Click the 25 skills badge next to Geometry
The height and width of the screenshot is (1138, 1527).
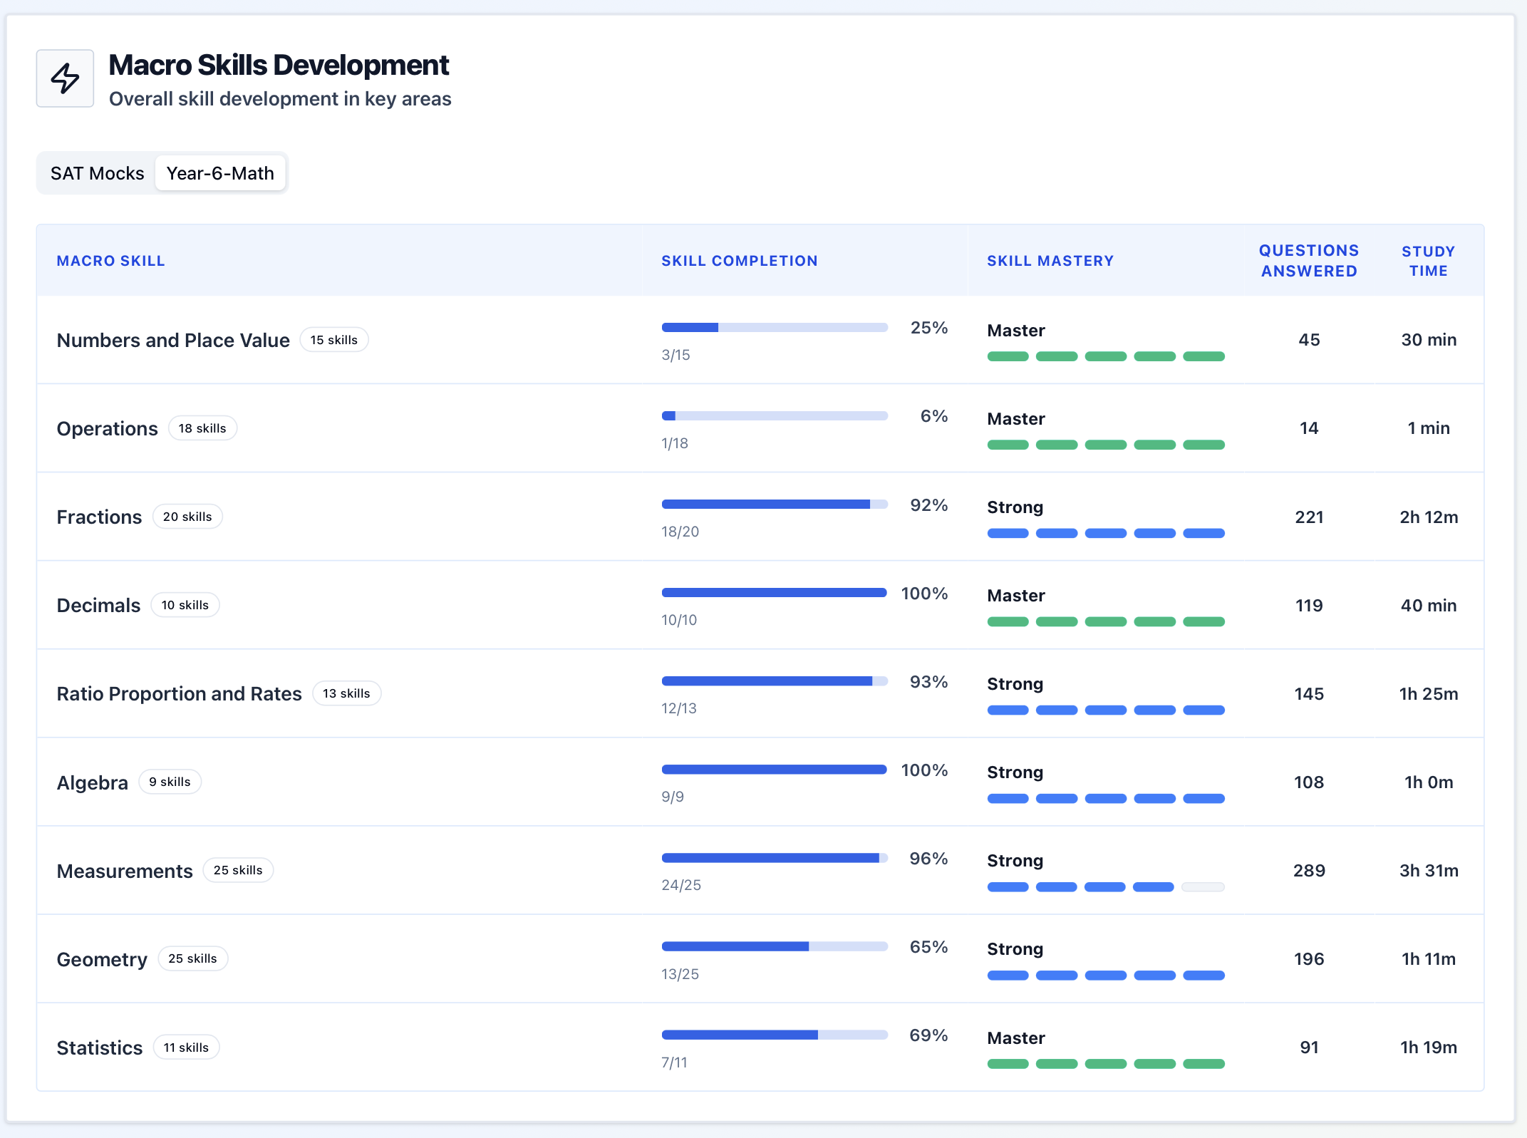tap(192, 958)
